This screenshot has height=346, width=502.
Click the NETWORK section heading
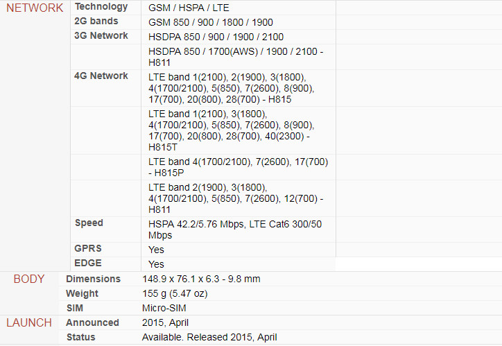pyautogui.click(x=35, y=8)
